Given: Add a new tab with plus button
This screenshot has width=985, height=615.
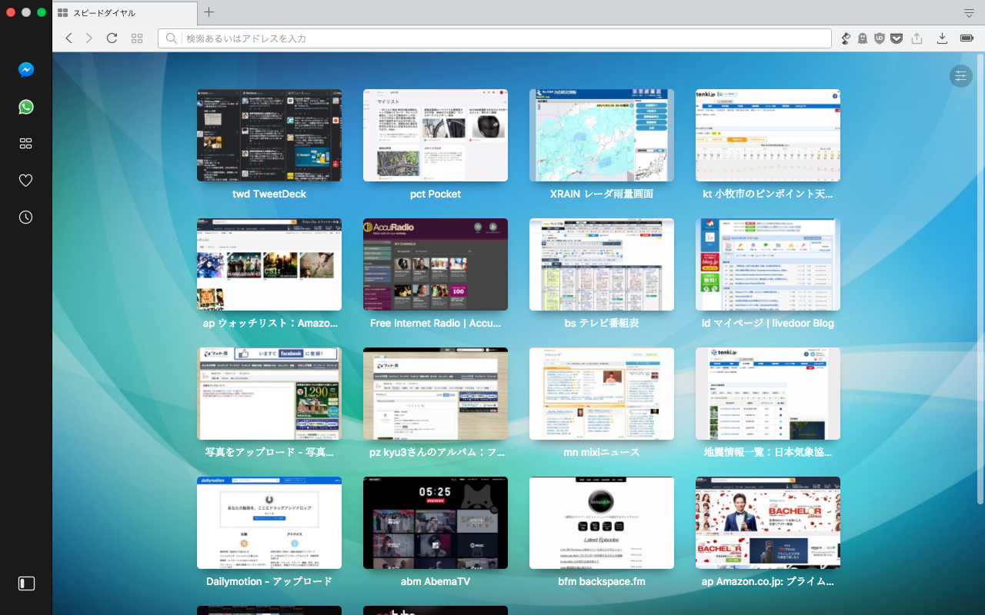Looking at the screenshot, I should 209,12.
